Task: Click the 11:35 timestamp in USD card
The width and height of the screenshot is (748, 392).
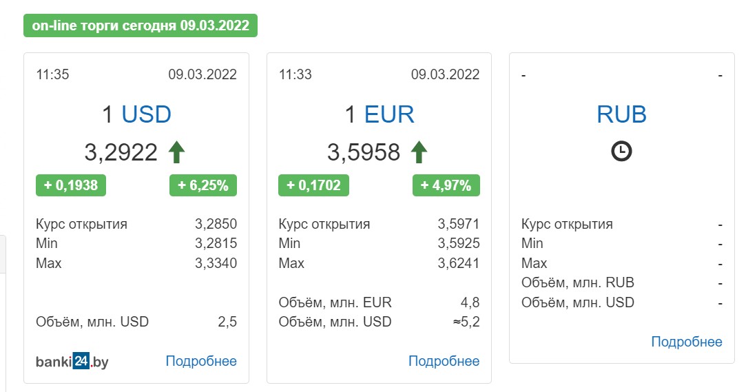Action: (x=52, y=74)
